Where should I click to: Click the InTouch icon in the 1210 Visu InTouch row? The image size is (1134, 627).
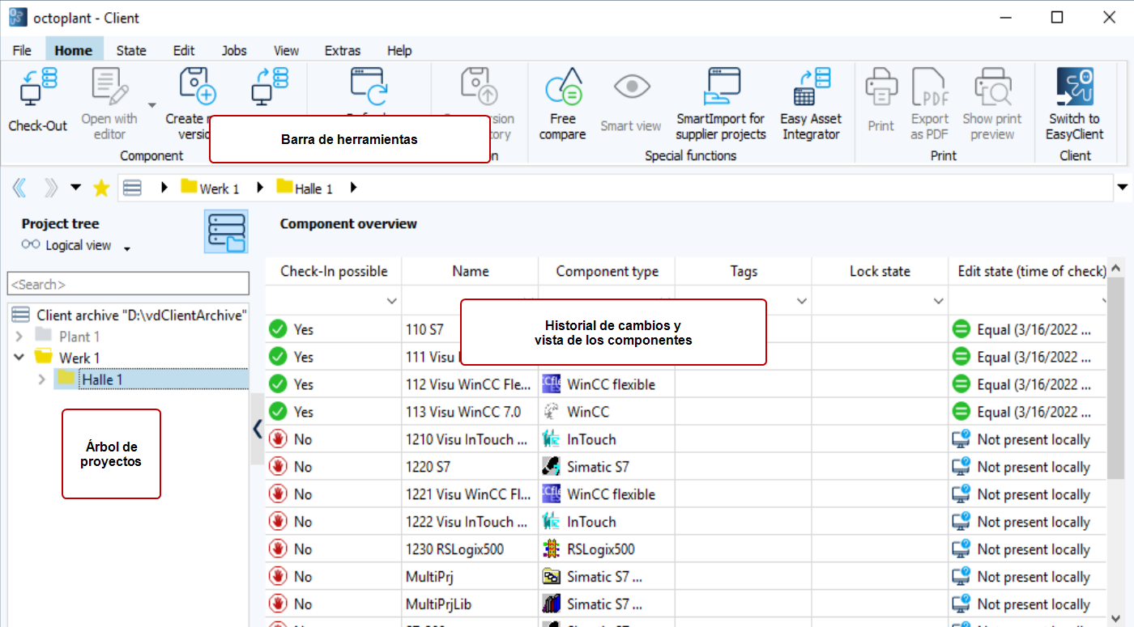pos(552,439)
